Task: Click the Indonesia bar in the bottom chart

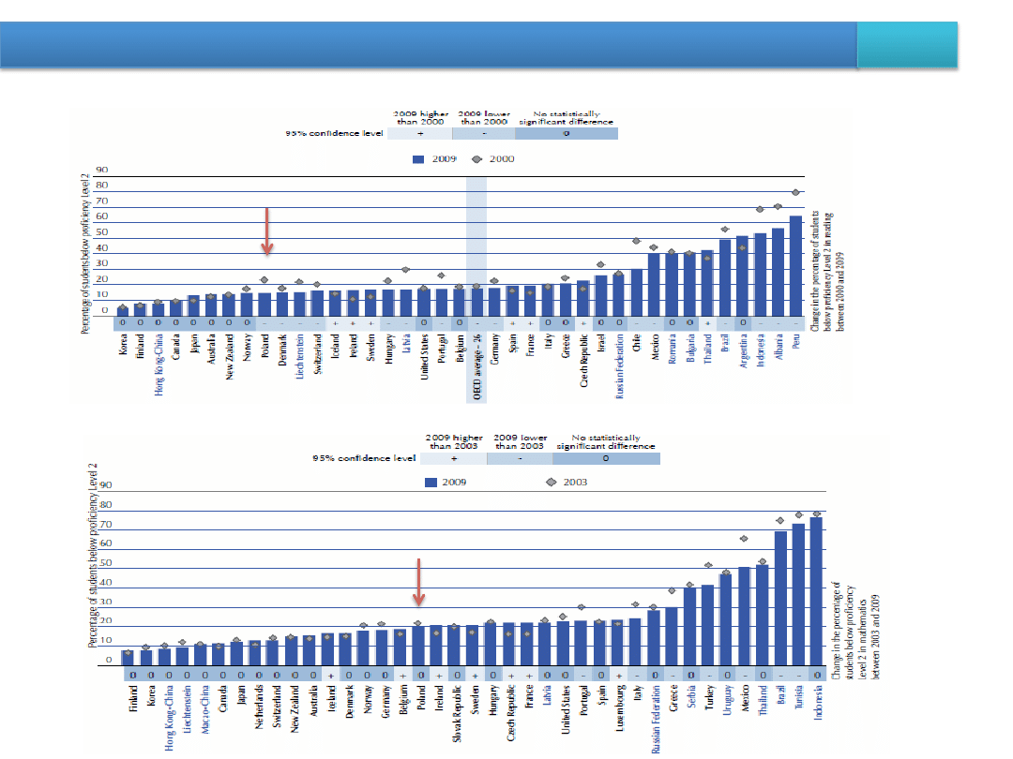Action: tap(816, 591)
